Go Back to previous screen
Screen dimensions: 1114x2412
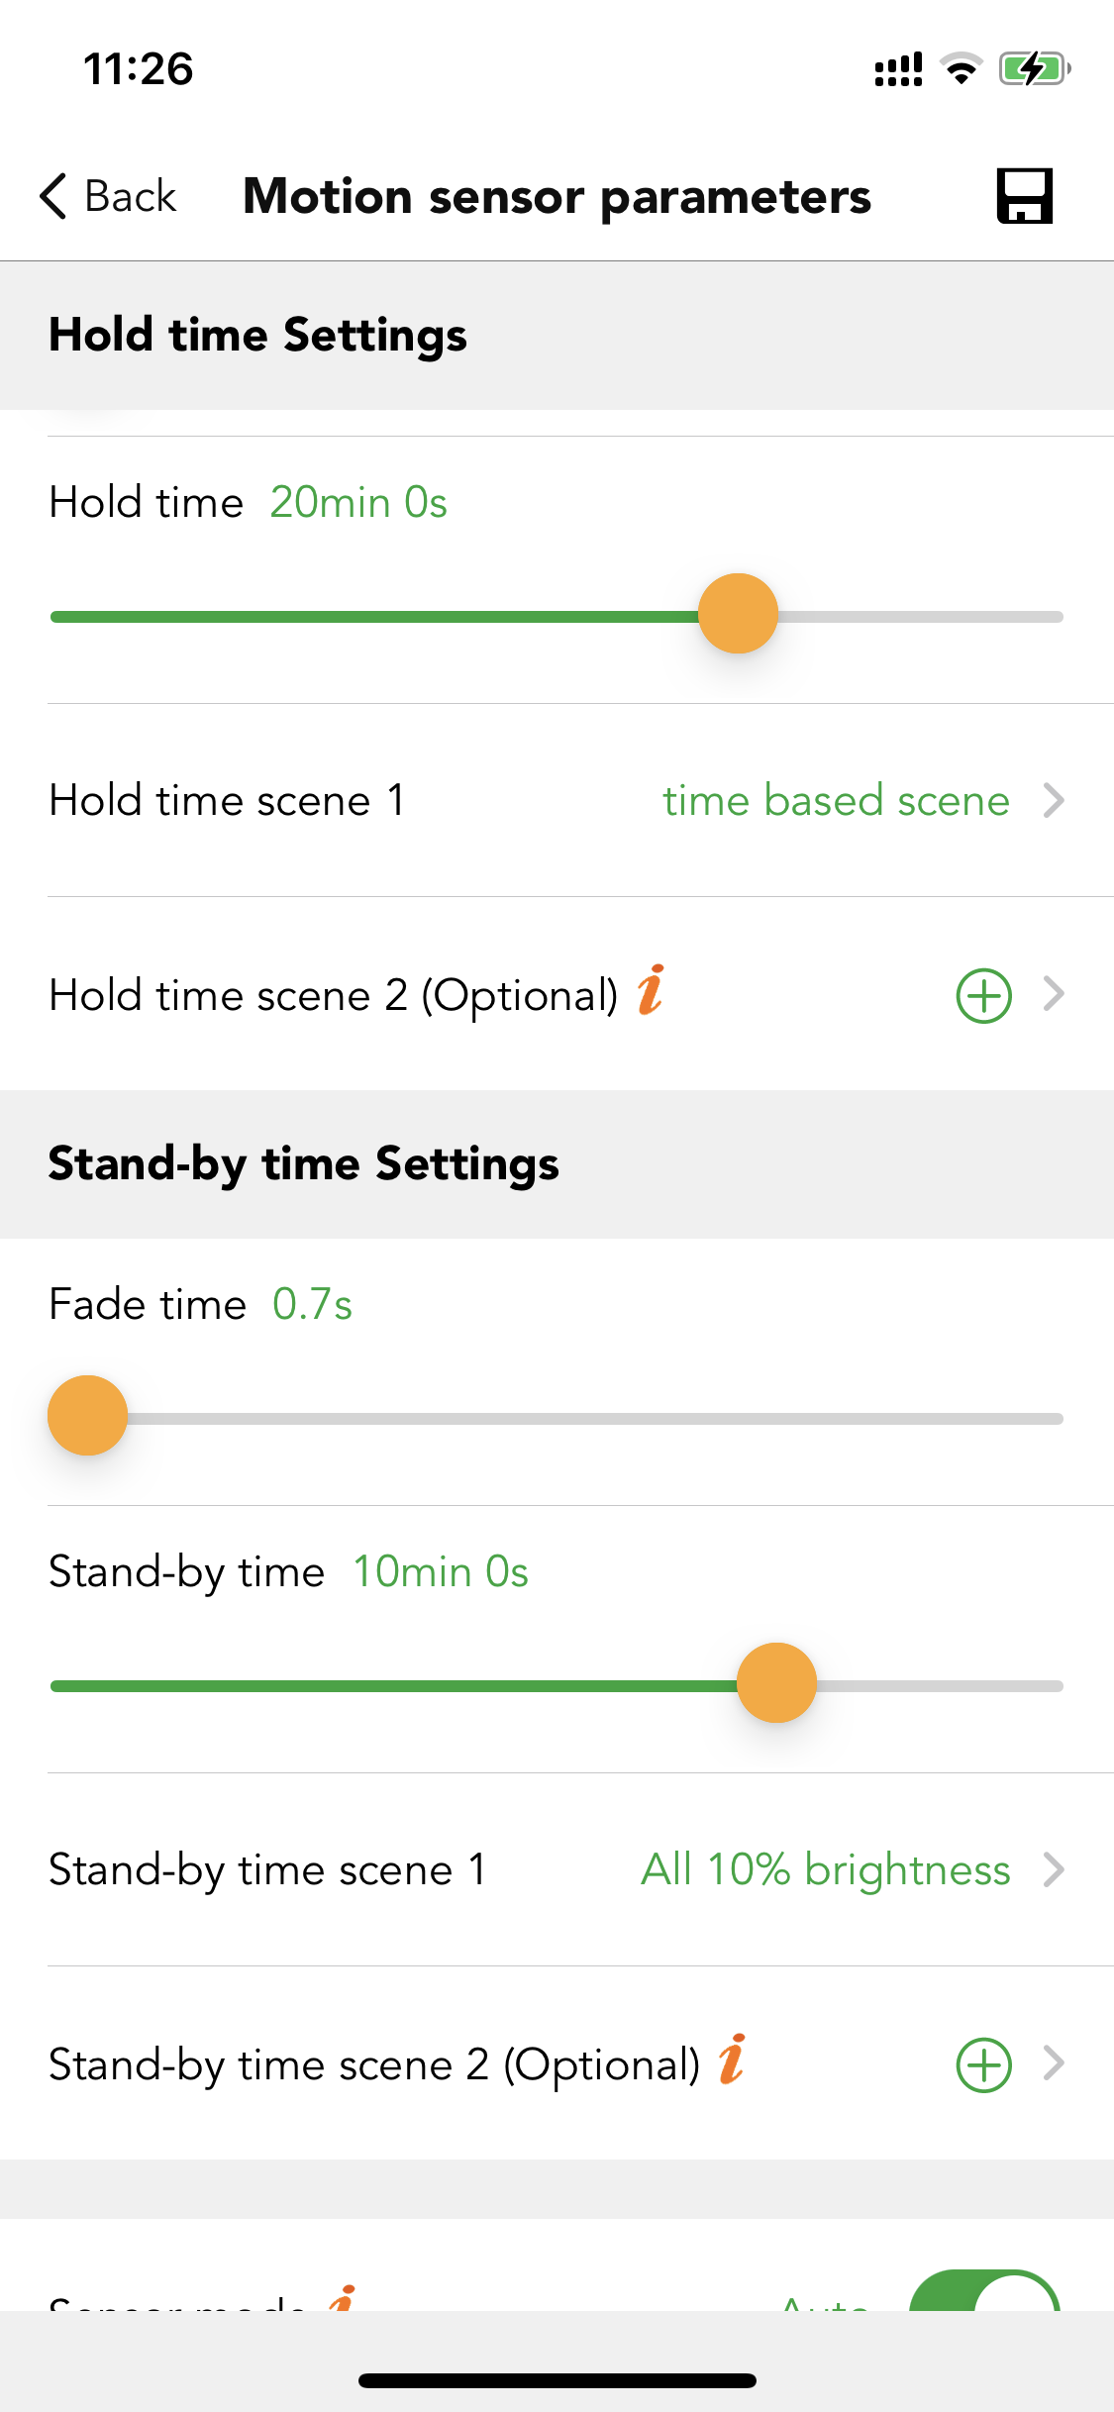pyautogui.click(x=108, y=196)
